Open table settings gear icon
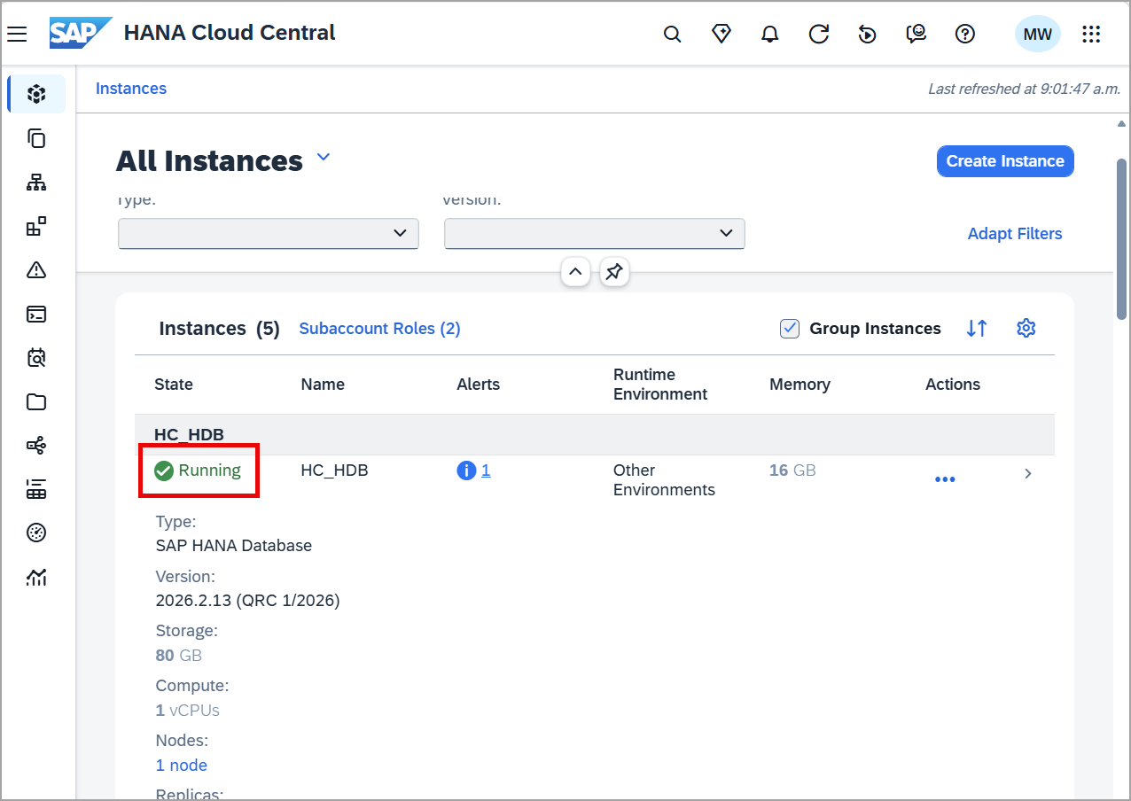Screen dimensions: 1131x801 (1026, 329)
